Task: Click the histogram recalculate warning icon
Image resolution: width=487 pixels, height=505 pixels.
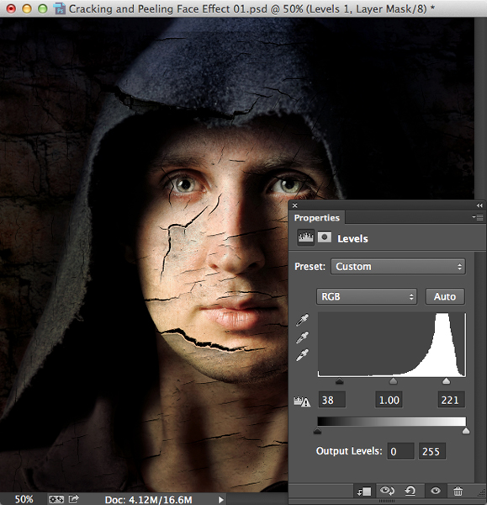Action: [x=302, y=401]
